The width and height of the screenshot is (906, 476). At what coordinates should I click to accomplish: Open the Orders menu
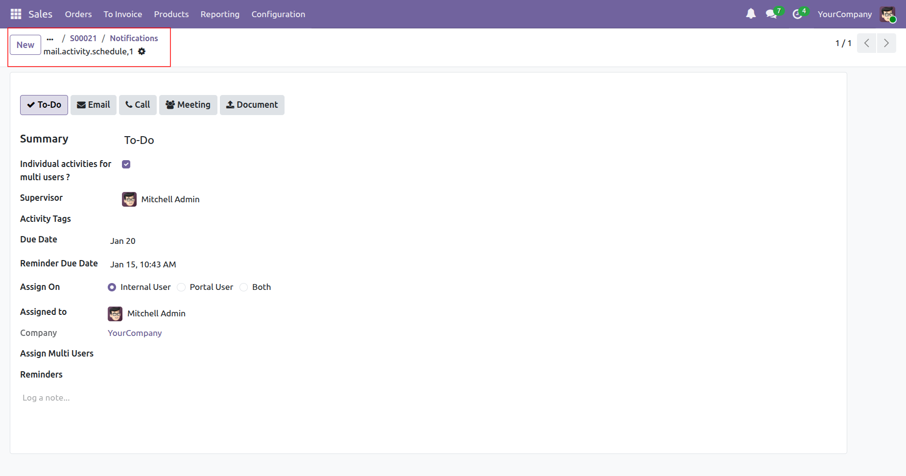[x=78, y=14]
